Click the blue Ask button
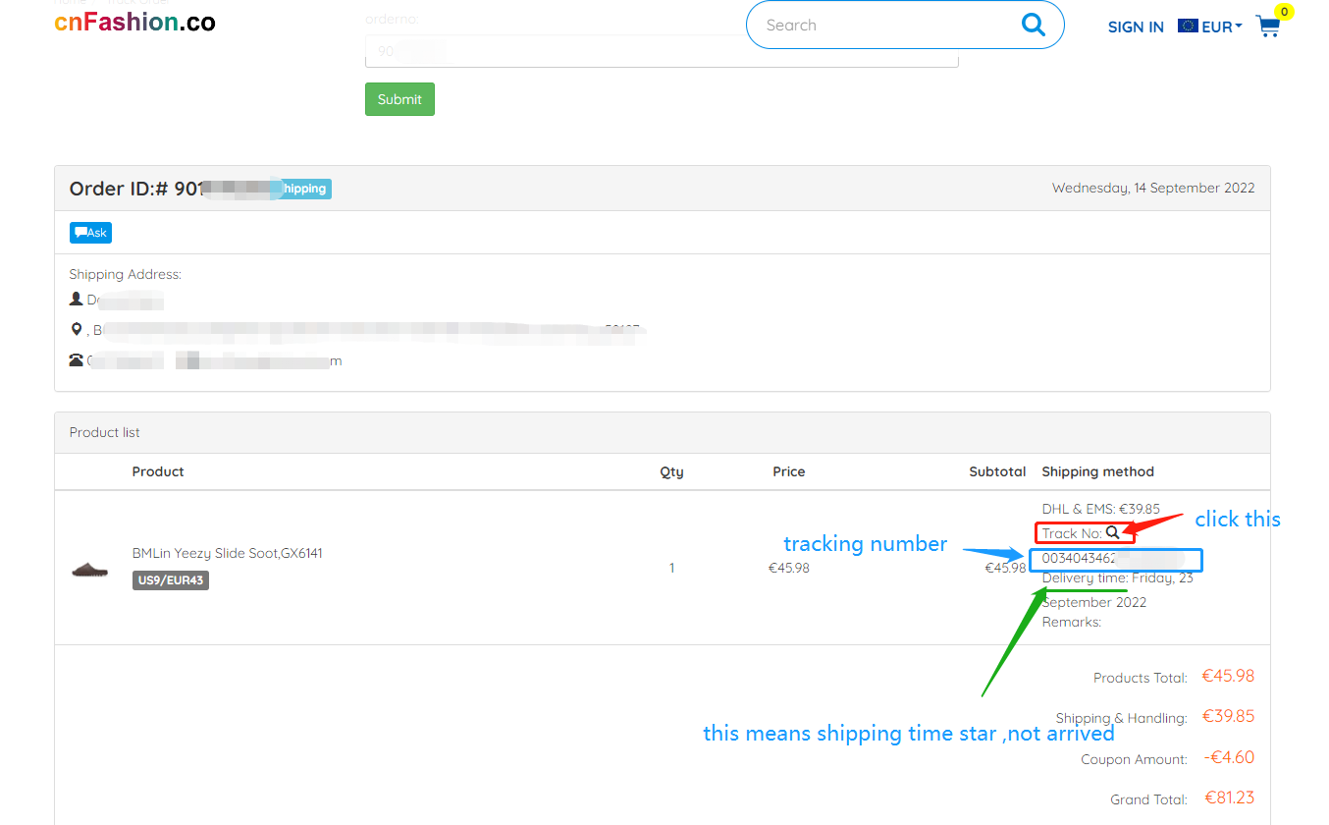 [x=90, y=233]
